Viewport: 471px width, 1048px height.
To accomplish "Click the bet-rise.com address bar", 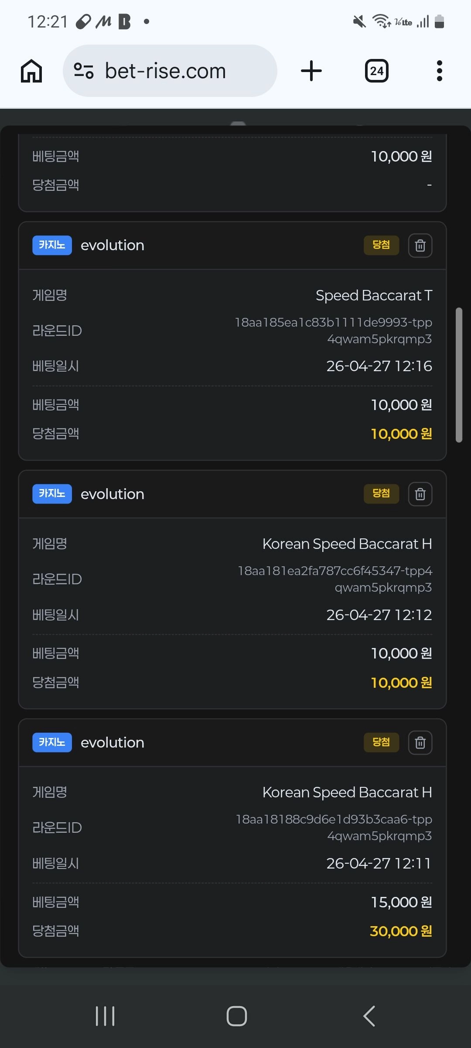I will (170, 71).
